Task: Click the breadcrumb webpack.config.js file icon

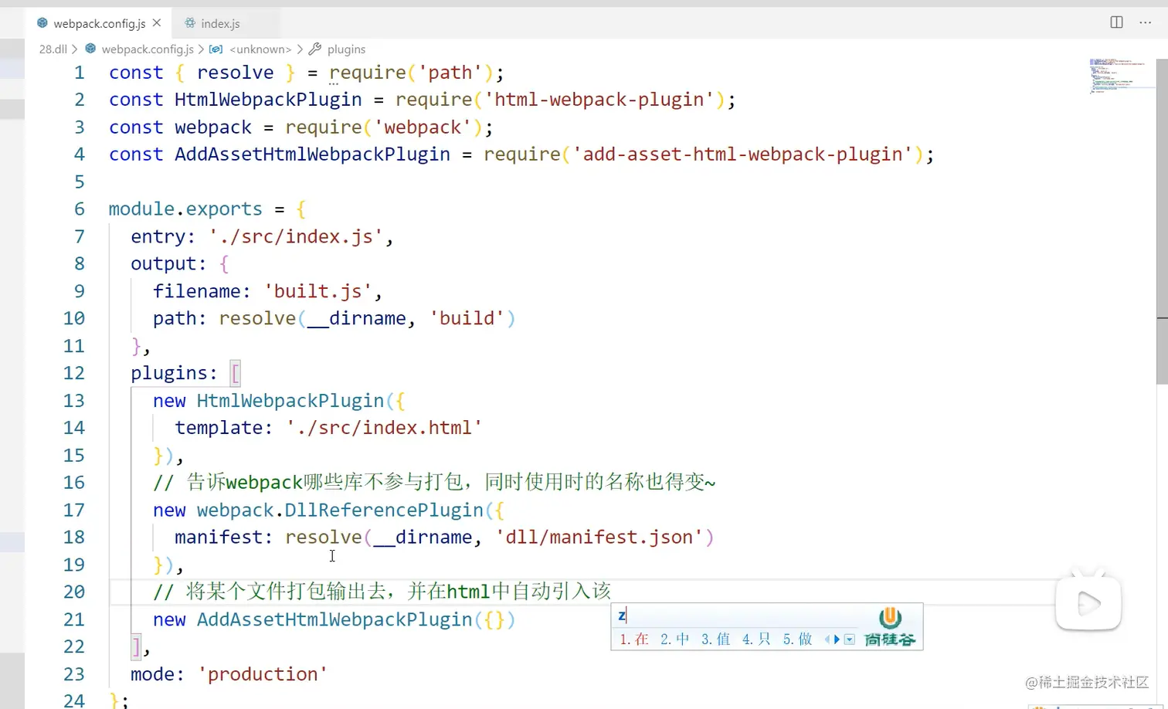Action: (90, 49)
